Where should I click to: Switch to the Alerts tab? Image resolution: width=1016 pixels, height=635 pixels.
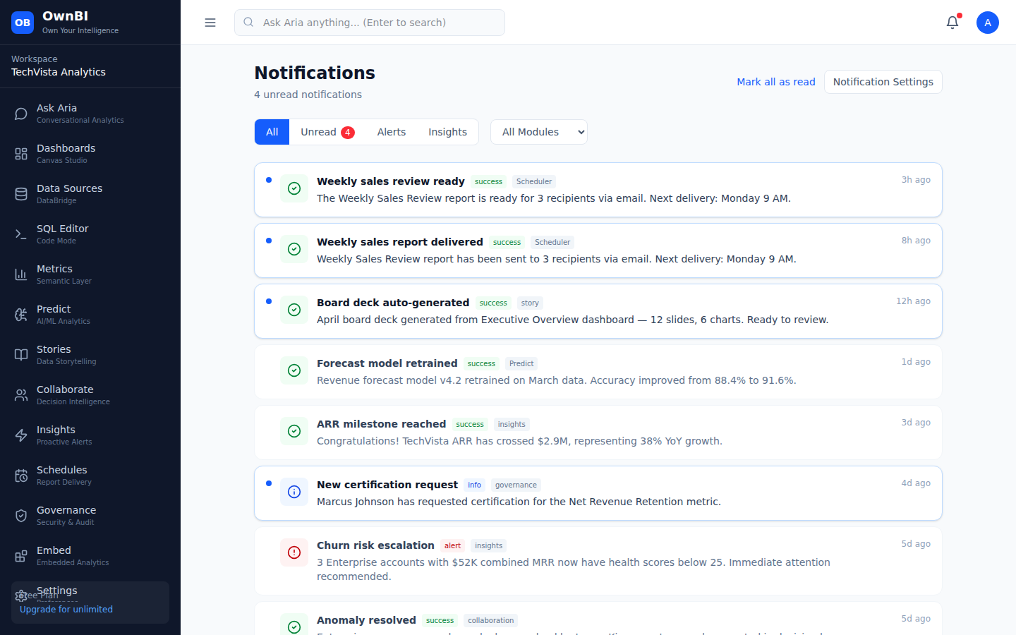[392, 132]
